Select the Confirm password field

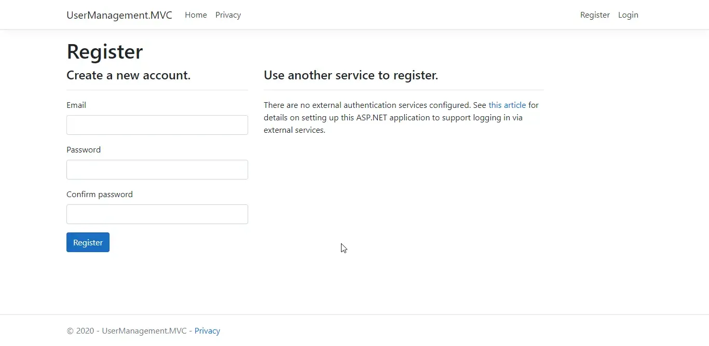[157, 214]
